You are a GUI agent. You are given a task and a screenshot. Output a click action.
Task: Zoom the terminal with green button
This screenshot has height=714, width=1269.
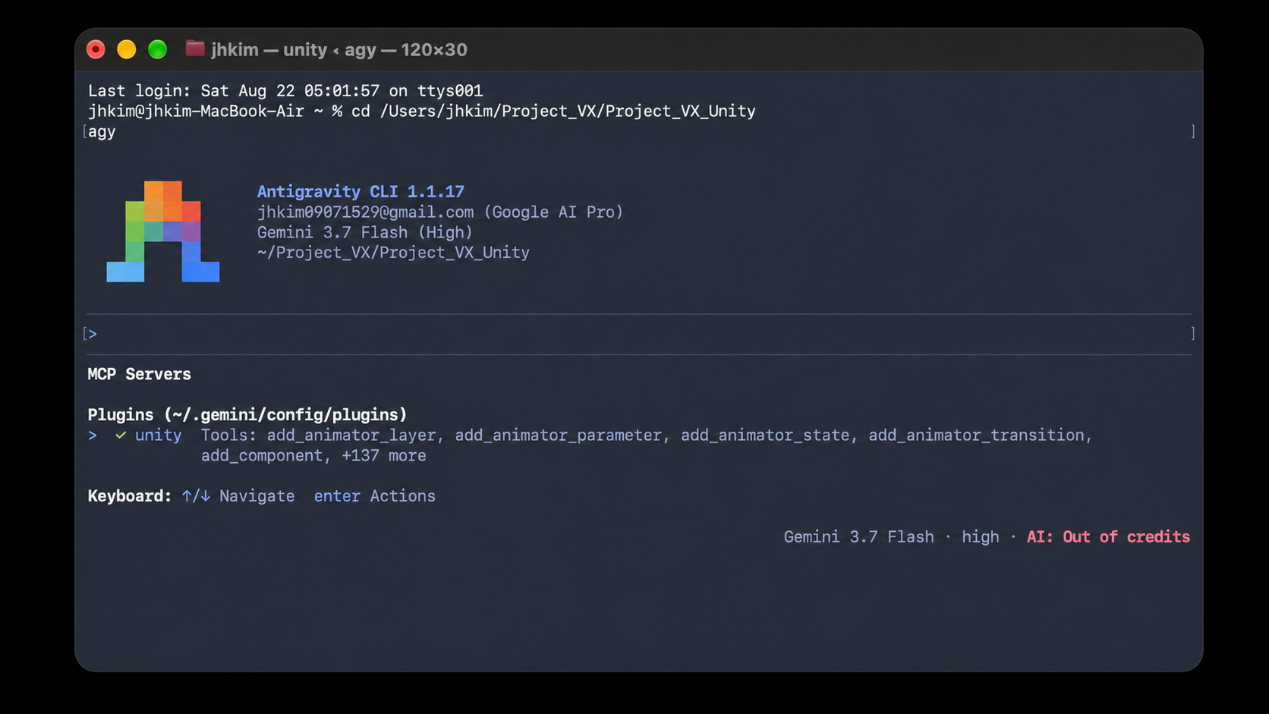click(157, 50)
